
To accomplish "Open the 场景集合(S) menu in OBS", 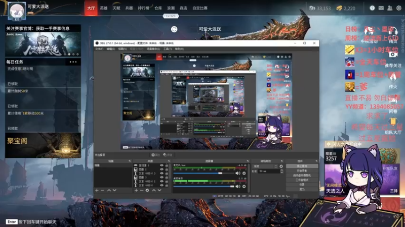I will (153, 49).
